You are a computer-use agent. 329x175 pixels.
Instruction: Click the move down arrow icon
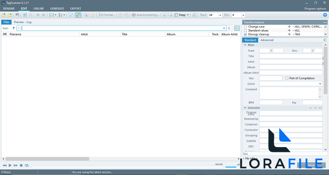(38, 15)
